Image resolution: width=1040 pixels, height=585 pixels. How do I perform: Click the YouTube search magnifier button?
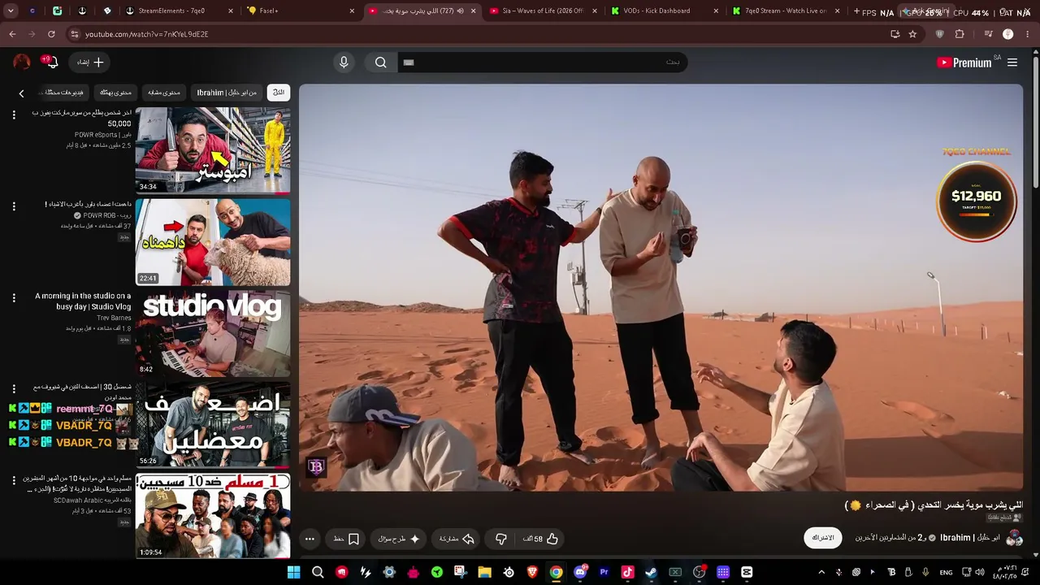380,63
